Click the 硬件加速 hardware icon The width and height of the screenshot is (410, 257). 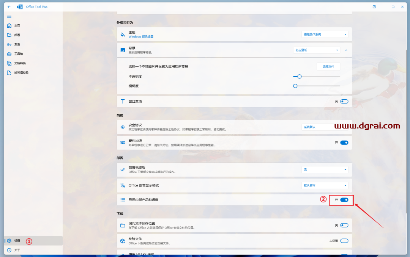tap(123, 143)
